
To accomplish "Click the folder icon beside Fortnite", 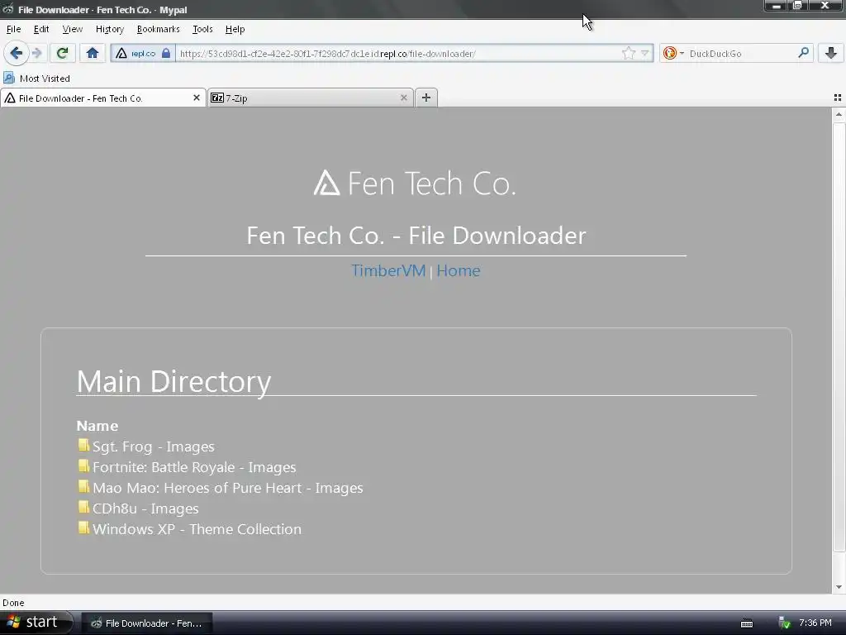I will point(83,466).
